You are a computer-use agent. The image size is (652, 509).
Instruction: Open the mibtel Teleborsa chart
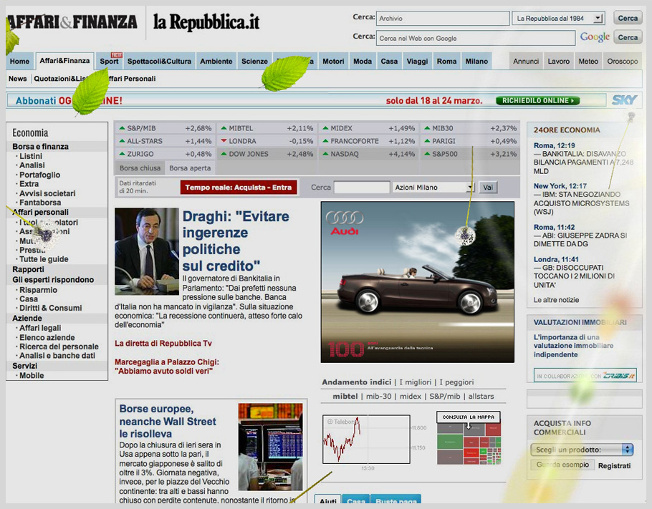coord(366,439)
